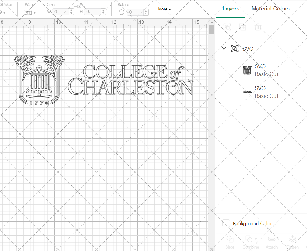Click the Width size input field
This screenshot has height=251, width=307.
coord(61,12)
